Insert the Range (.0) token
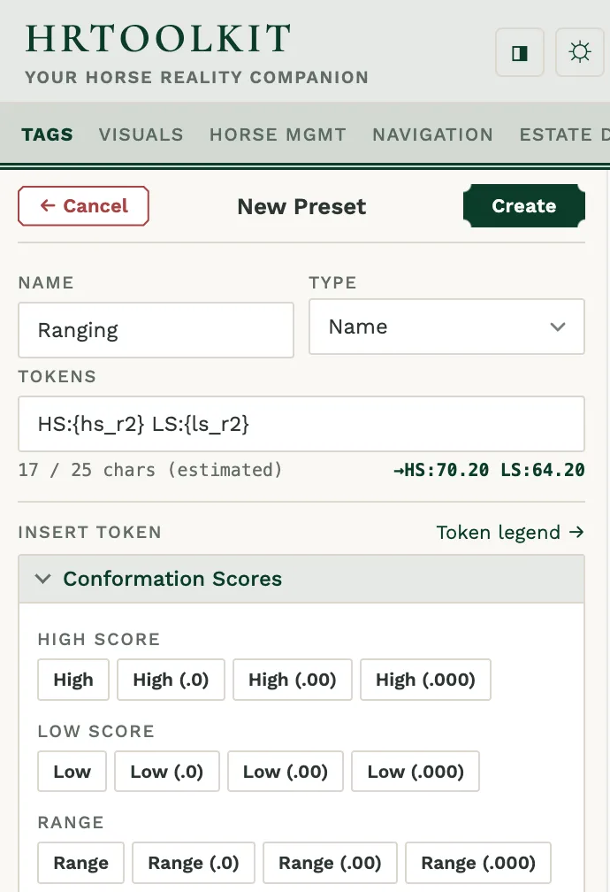610x892 pixels. 194,863
